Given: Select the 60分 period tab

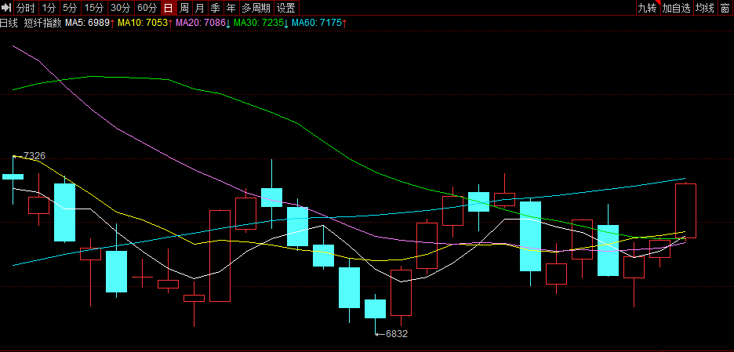Looking at the screenshot, I should point(148,8).
